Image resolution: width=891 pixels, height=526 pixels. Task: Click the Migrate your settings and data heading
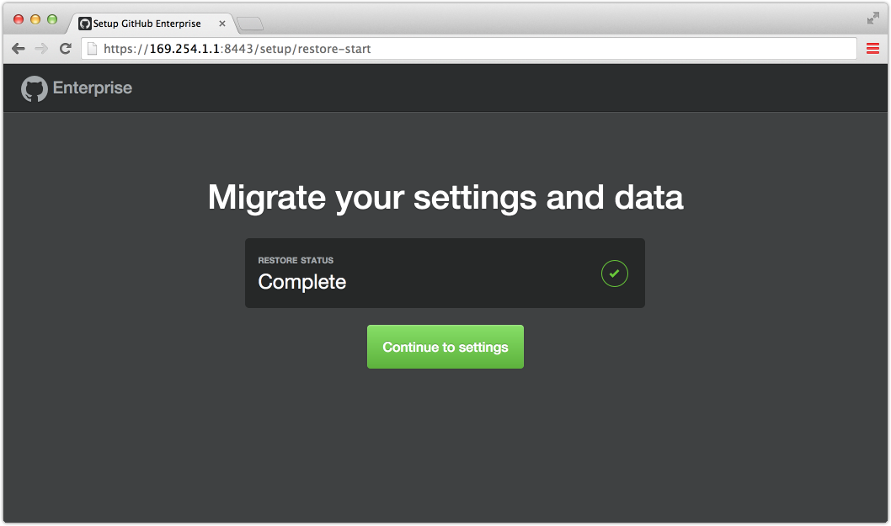tap(445, 197)
